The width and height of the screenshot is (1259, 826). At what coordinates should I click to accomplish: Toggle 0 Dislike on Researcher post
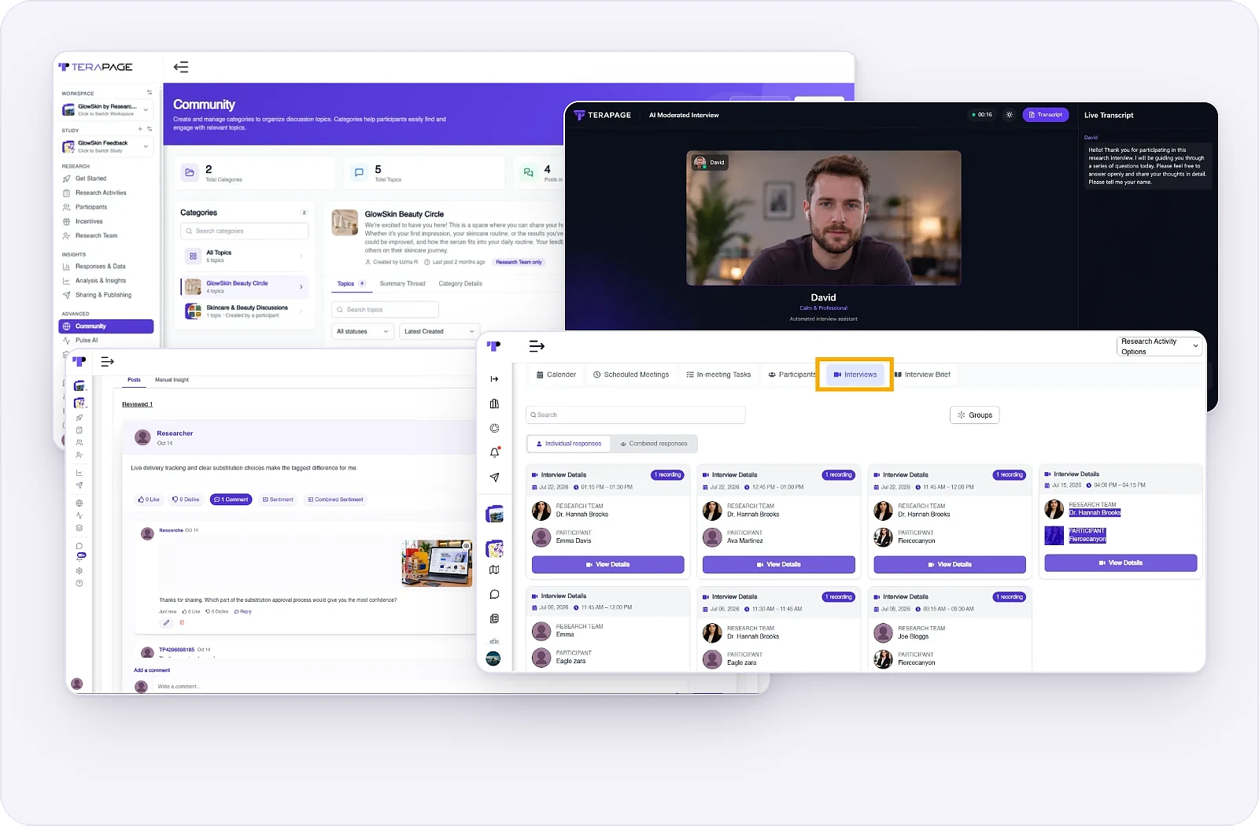(x=186, y=500)
